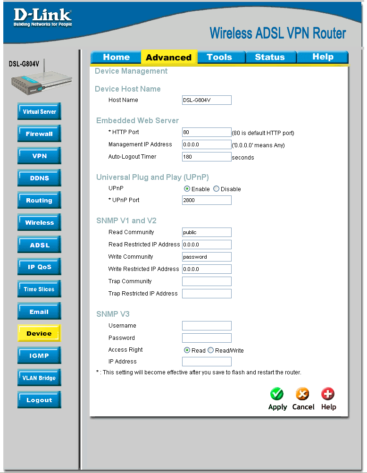Click the Write Community field
The image size is (367, 473).
(x=207, y=257)
